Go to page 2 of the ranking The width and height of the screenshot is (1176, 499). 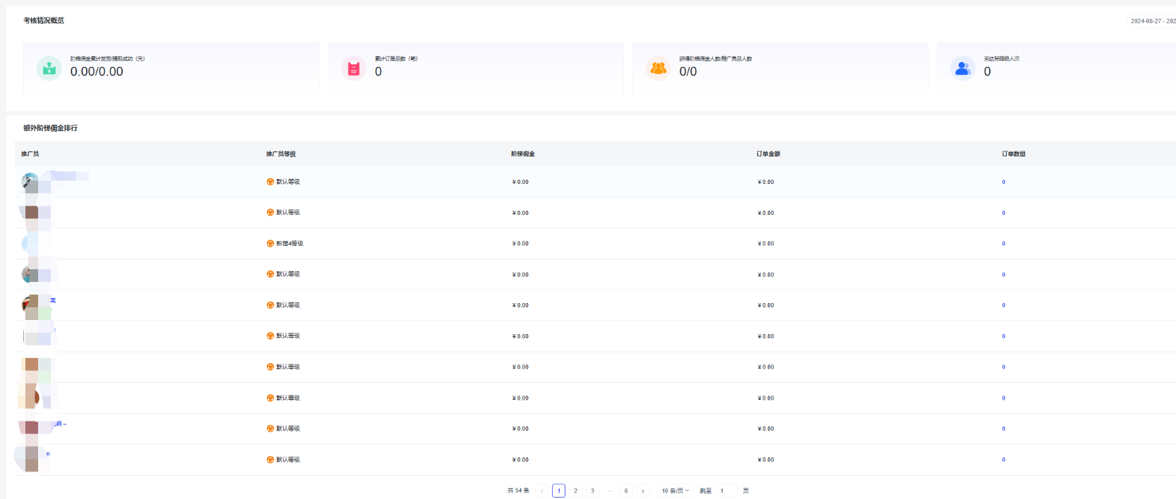[576, 491]
